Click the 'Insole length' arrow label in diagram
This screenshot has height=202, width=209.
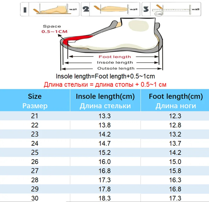115,62
